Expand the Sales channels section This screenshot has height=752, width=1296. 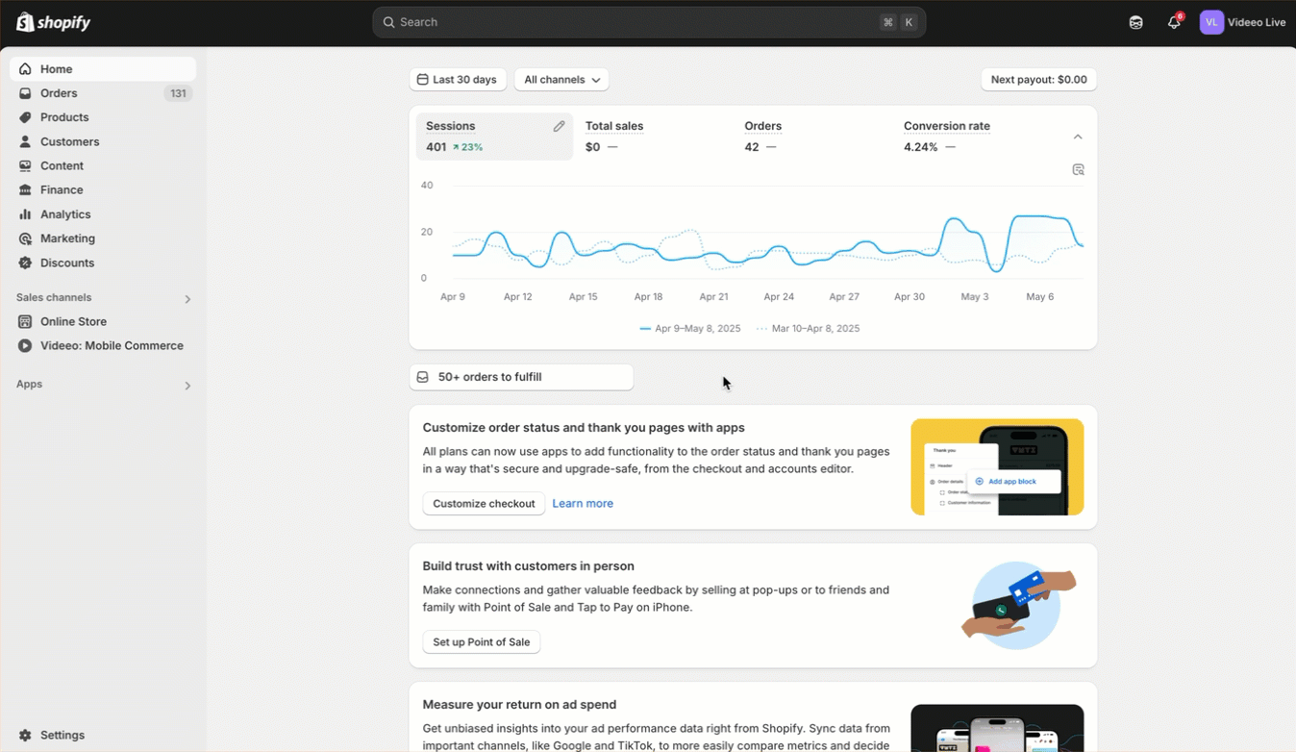click(187, 299)
